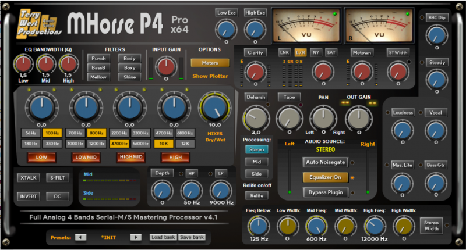The width and height of the screenshot is (466, 250).
Task: Click the left VU meter
Action: (306, 26)
